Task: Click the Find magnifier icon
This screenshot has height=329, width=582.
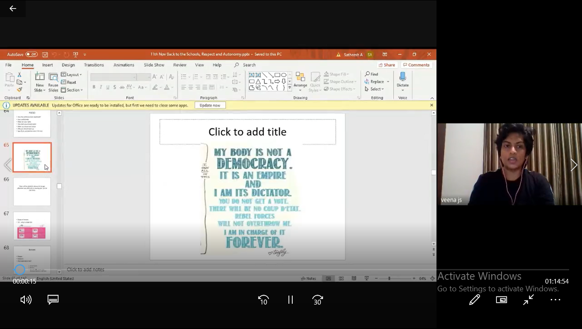Action: tap(367, 74)
